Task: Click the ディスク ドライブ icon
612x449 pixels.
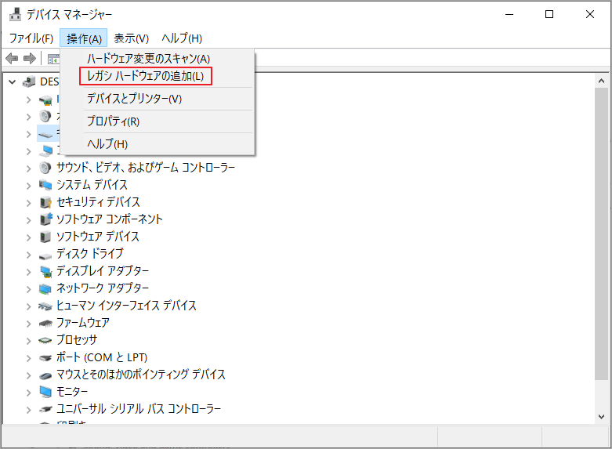Action: coord(46,254)
